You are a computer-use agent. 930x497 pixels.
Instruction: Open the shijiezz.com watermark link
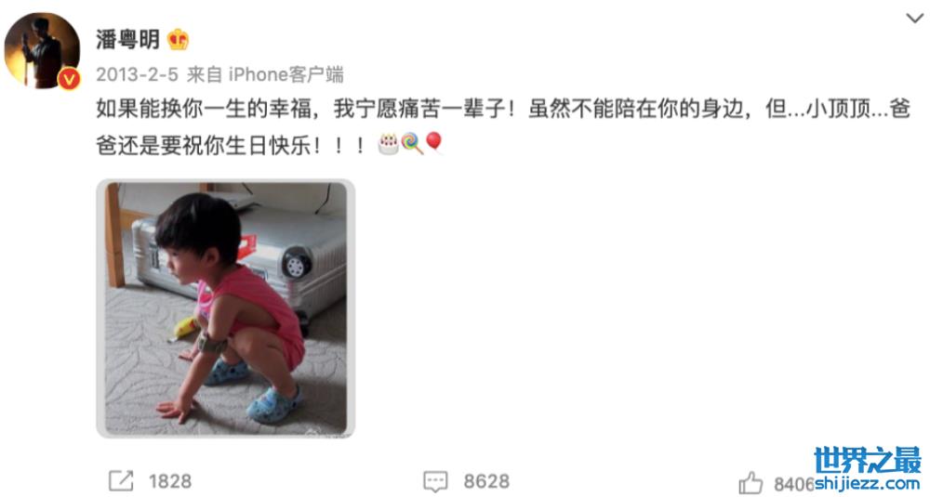[x=867, y=483]
